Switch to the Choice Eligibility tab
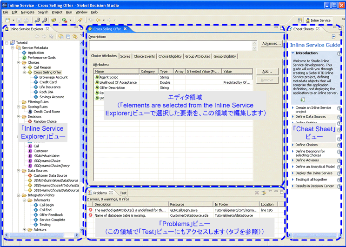This screenshot has height=247, width=346. (x=170, y=56)
